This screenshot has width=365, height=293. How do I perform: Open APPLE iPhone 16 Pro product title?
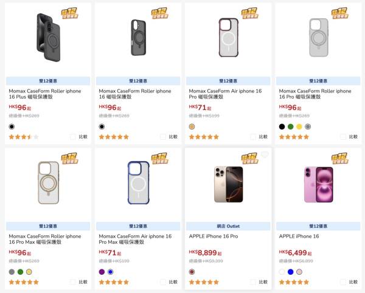[212, 236]
